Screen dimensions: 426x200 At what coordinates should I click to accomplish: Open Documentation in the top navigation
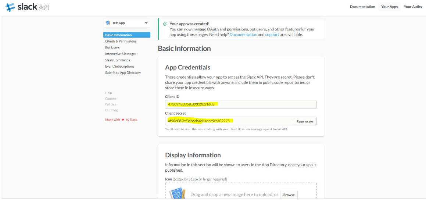pyautogui.click(x=362, y=7)
